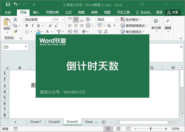Align text left
This screenshot has width=185, height=132.
coord(70,26)
